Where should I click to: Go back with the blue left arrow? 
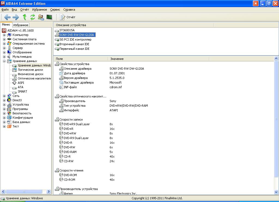pos(7,17)
